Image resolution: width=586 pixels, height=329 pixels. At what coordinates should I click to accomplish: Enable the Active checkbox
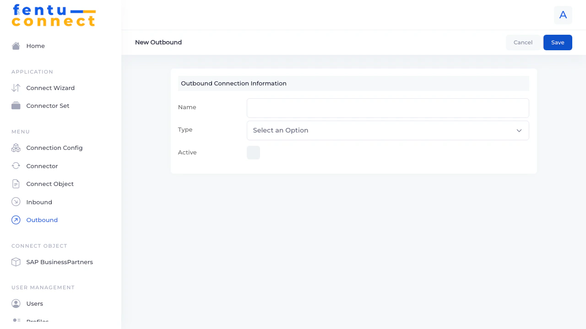pyautogui.click(x=253, y=152)
